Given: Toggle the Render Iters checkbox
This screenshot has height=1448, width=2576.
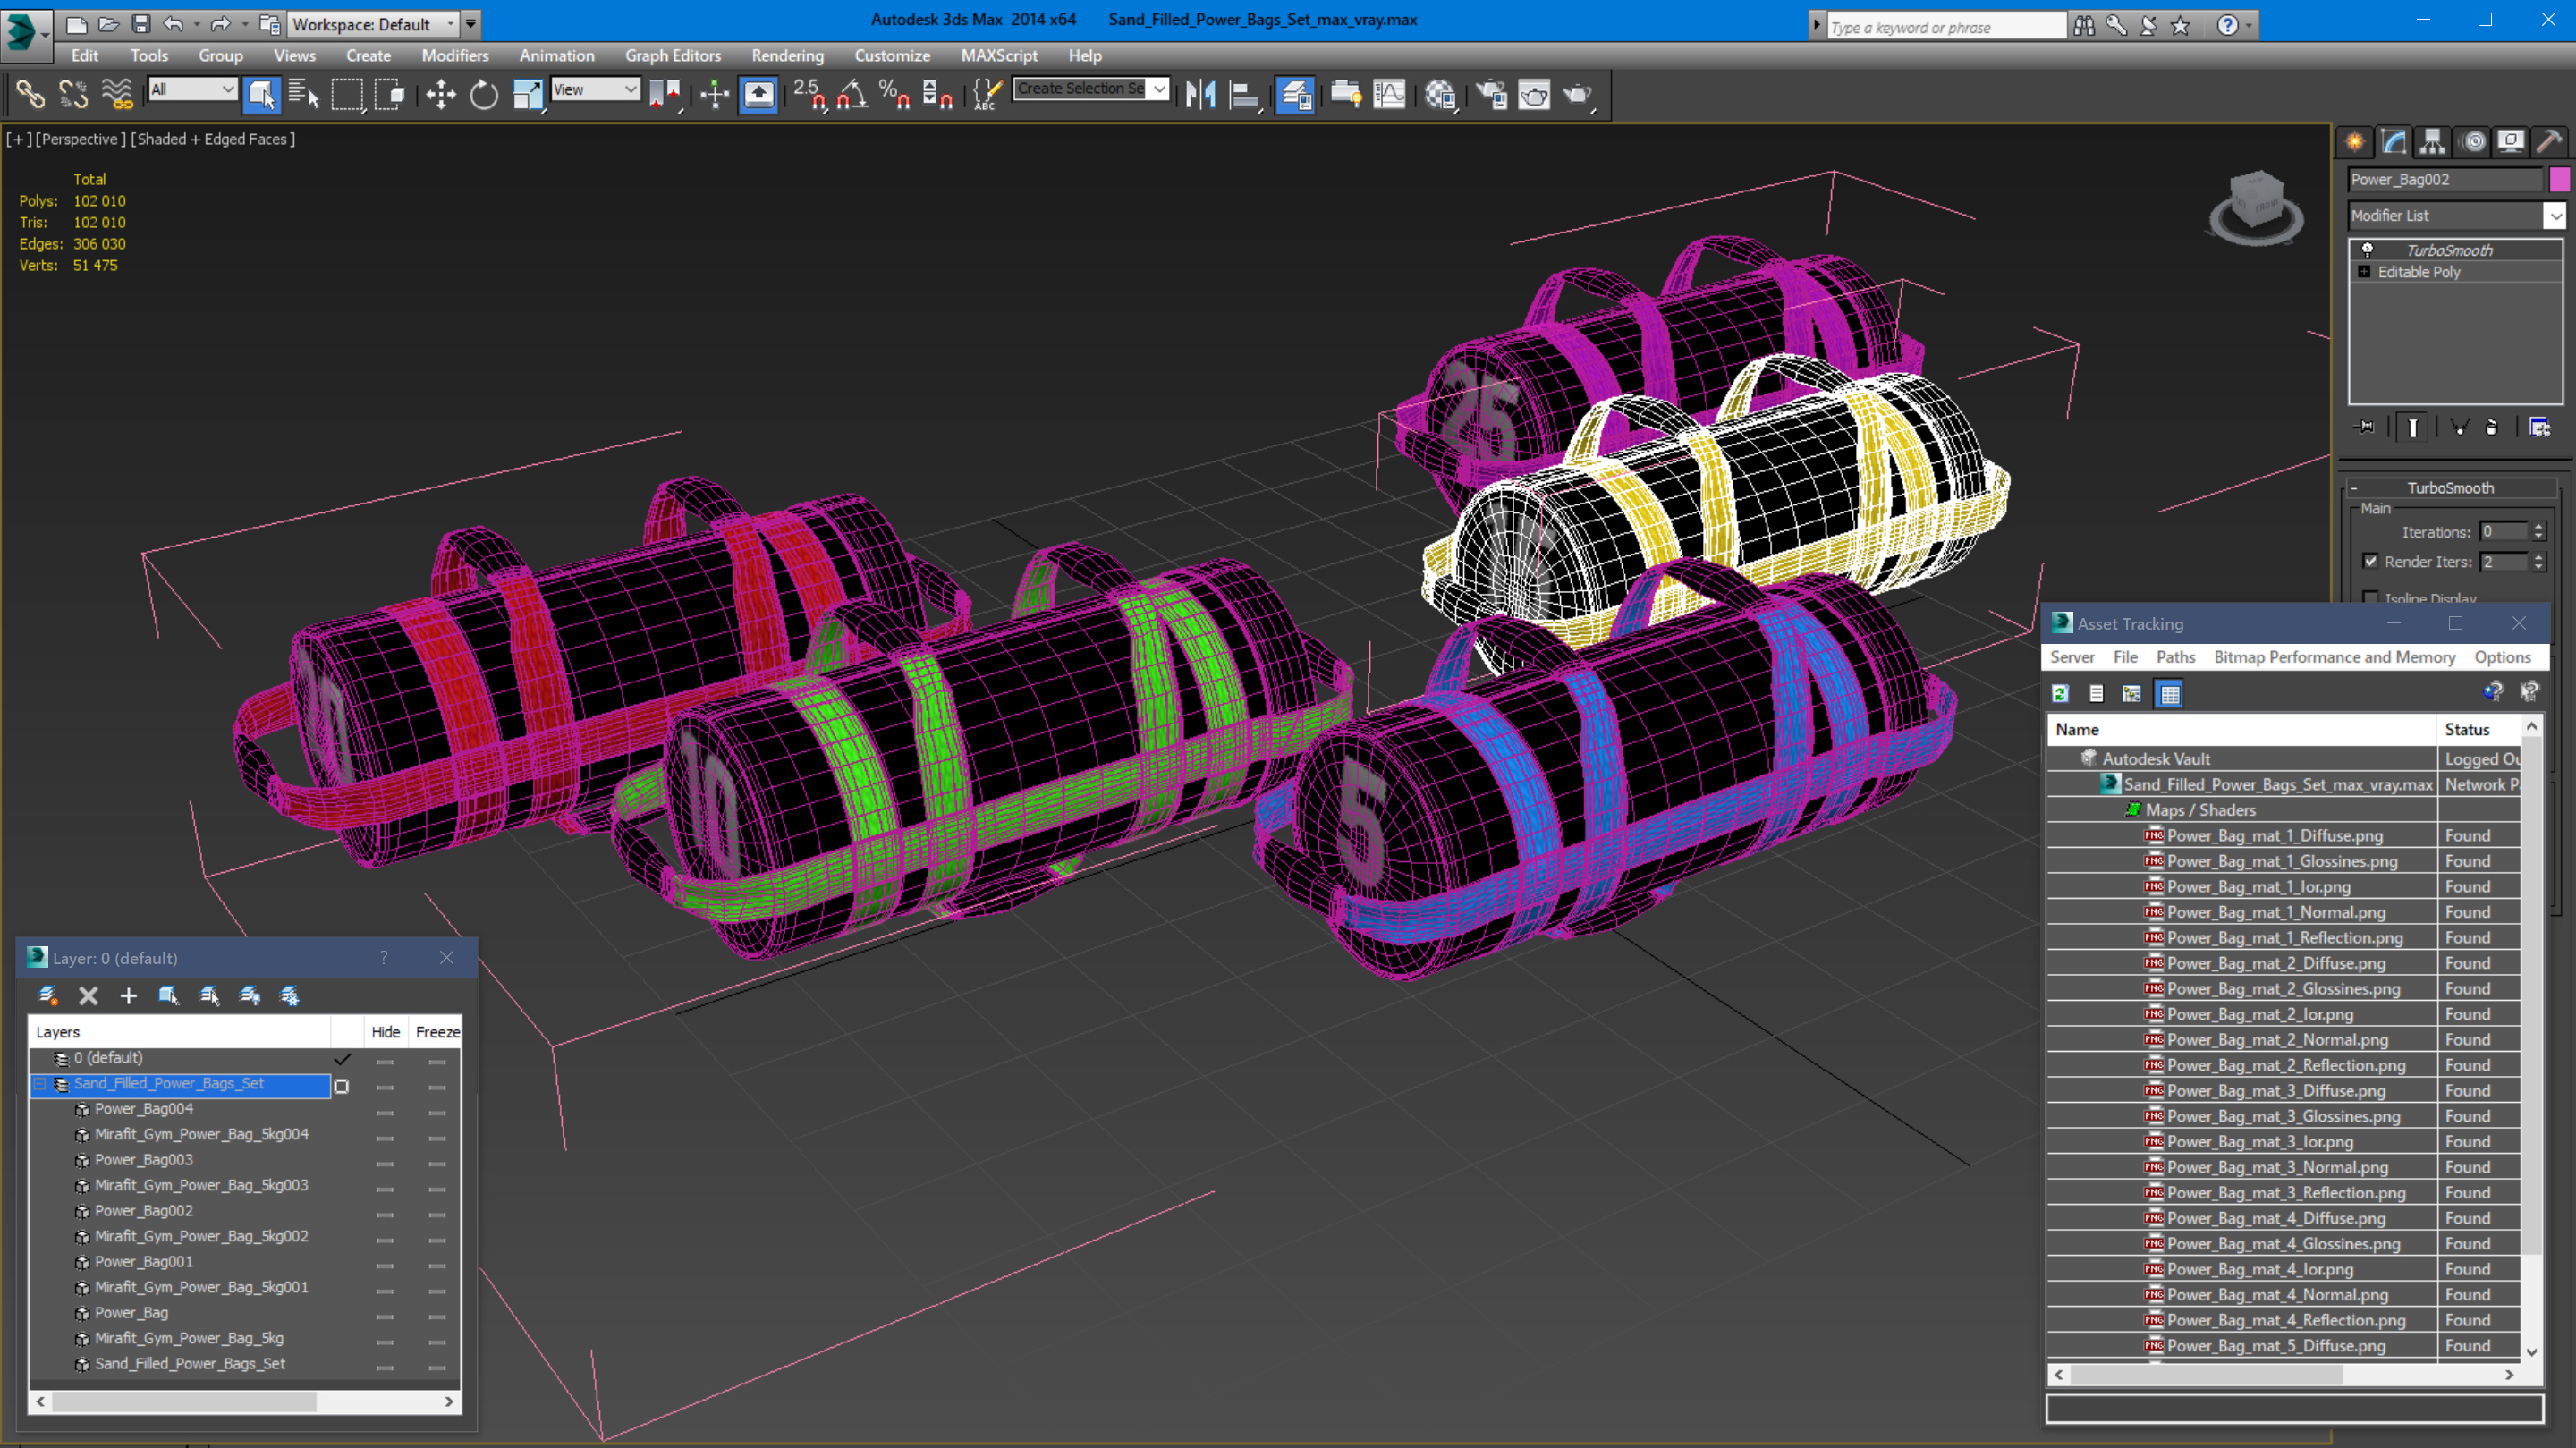Looking at the screenshot, I should point(2370,561).
